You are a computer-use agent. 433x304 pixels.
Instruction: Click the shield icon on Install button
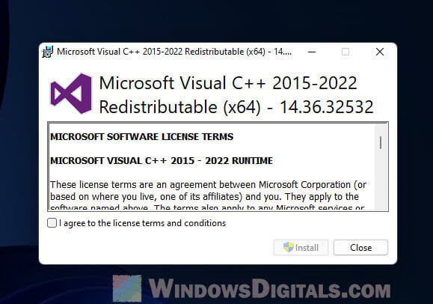(289, 247)
